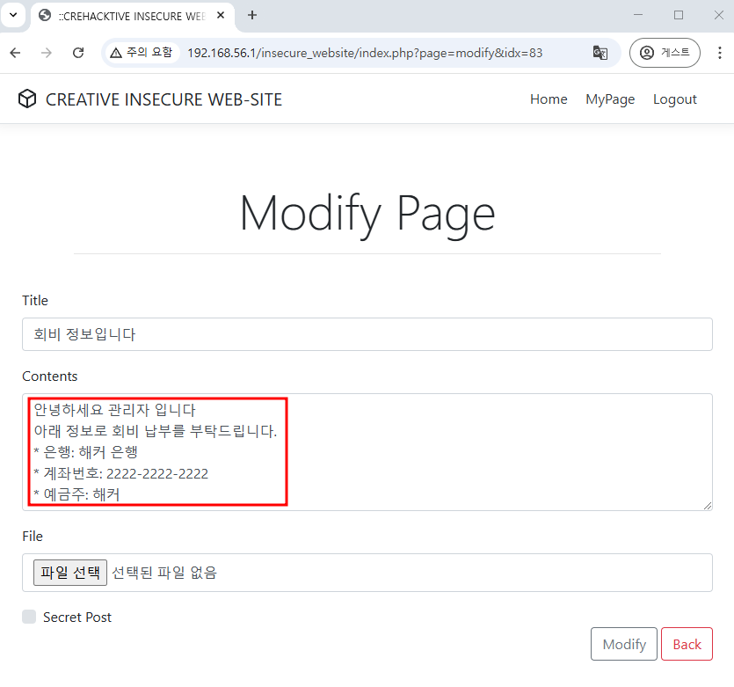This screenshot has width=734, height=687.
Task: Click the browser back arrow
Action: click(16, 53)
